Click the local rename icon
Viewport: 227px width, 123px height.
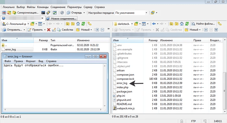tap(54, 30)
